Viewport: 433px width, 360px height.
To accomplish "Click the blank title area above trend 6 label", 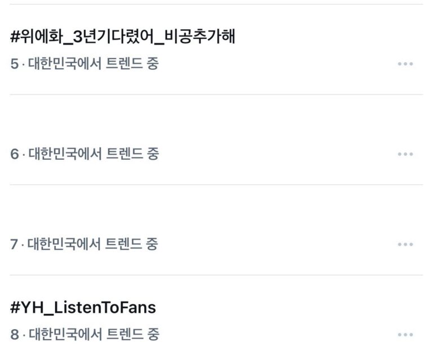I will click(84, 128).
